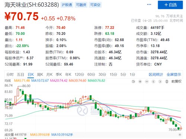Zoom in chart with plus icon
The width and height of the screenshot is (186, 139).
tap(140, 82)
